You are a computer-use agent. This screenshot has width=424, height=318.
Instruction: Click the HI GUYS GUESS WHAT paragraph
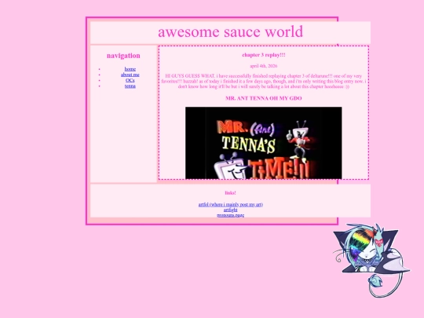[264, 81]
